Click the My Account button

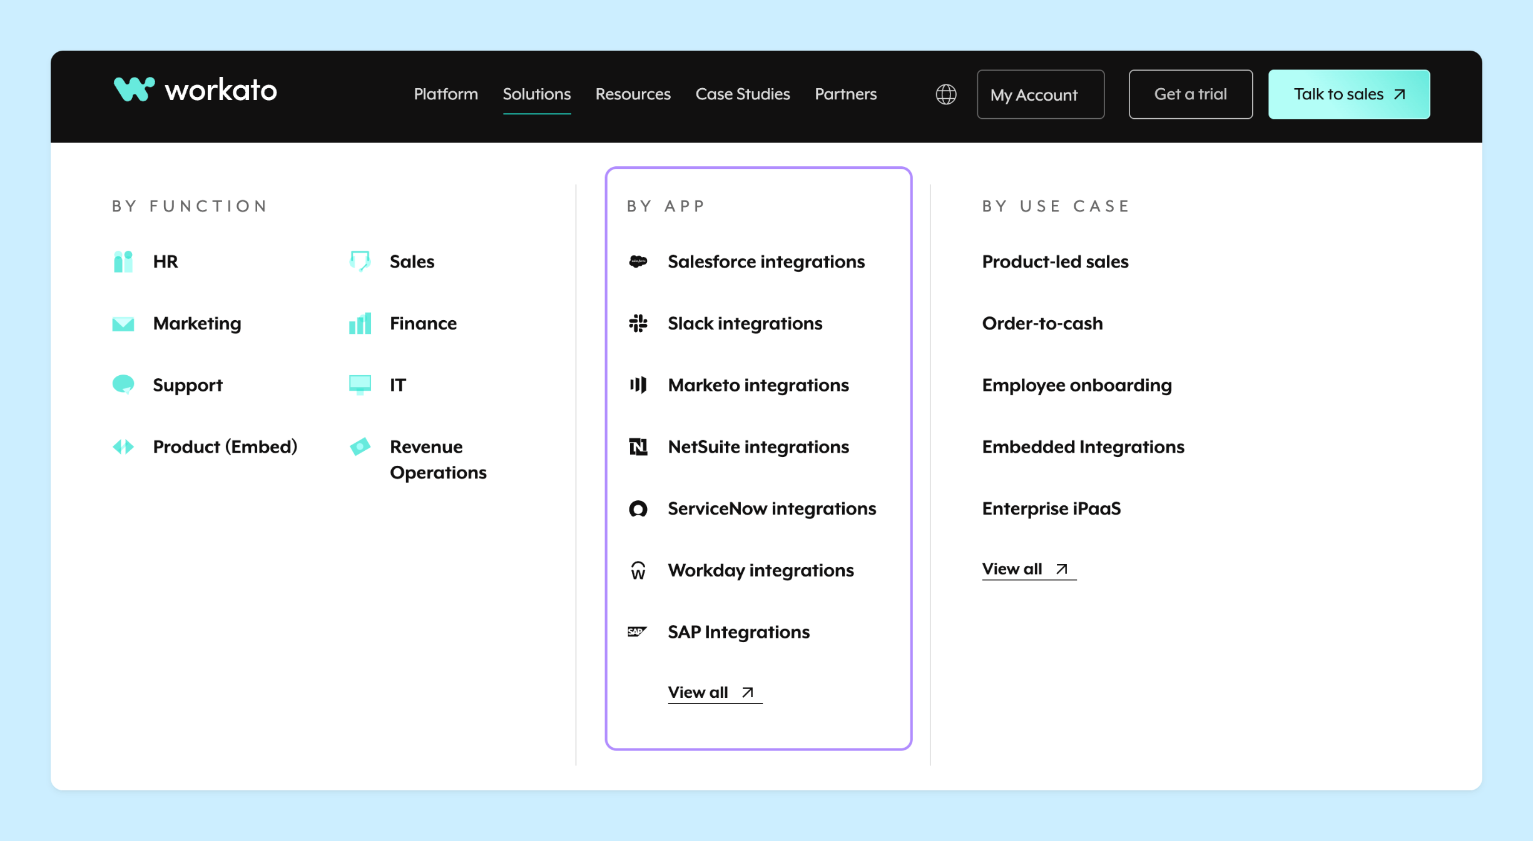point(1041,94)
